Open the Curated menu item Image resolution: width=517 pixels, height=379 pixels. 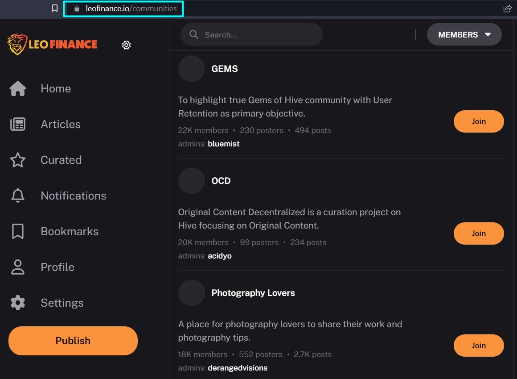click(61, 160)
